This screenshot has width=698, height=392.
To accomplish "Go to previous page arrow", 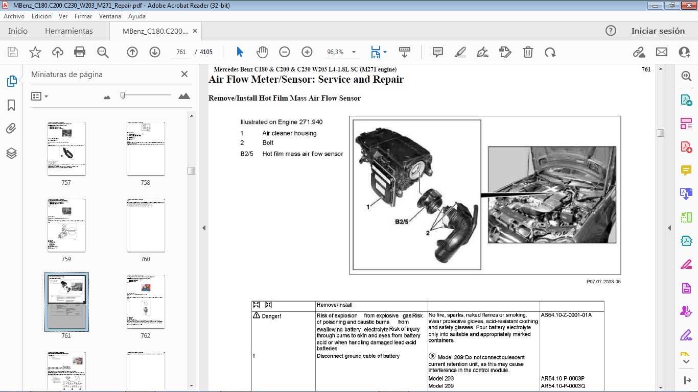I will pos(132,52).
